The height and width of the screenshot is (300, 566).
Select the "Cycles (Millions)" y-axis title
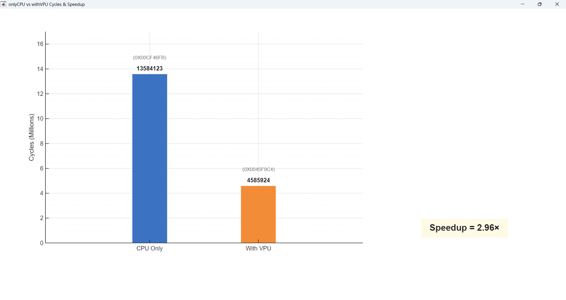click(x=32, y=137)
